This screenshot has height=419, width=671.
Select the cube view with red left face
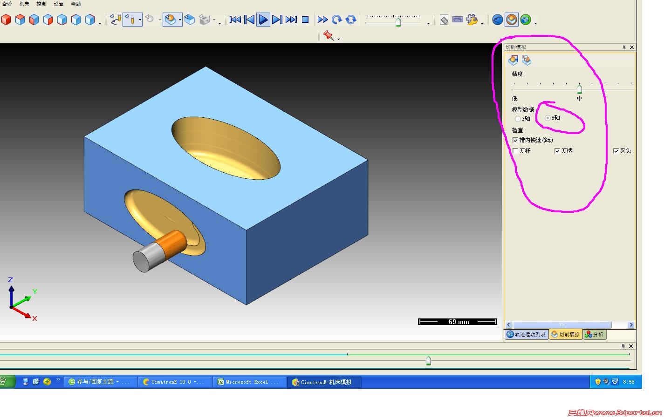(x=34, y=20)
